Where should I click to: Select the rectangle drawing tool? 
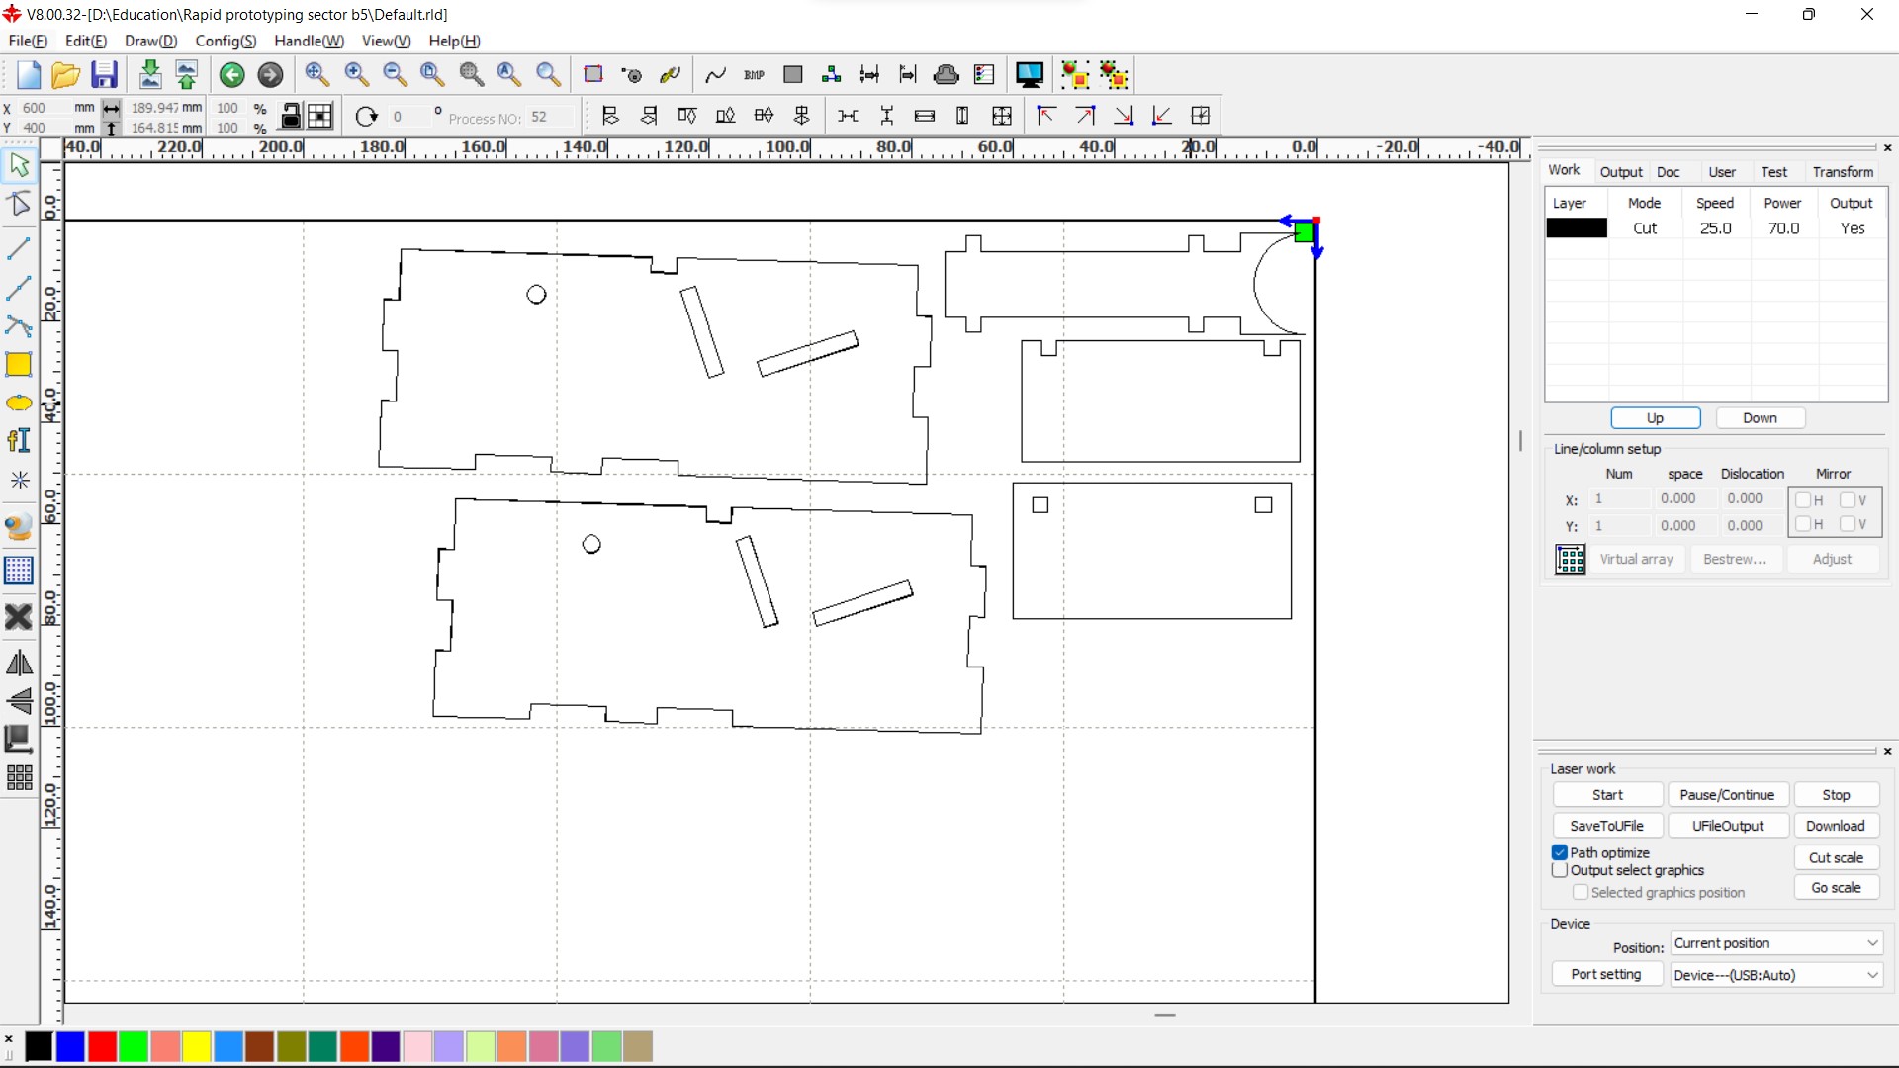(x=19, y=365)
